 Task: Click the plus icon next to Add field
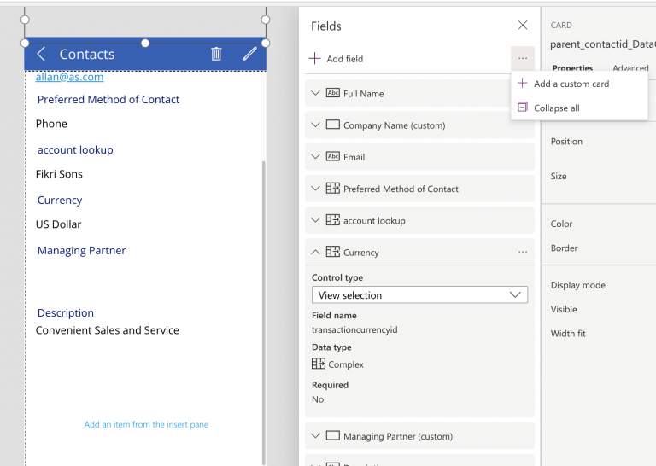point(314,58)
